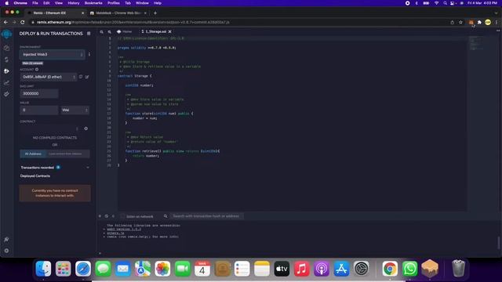Click the terminal search magnifier icon
502x282 pixels.
pos(166,216)
